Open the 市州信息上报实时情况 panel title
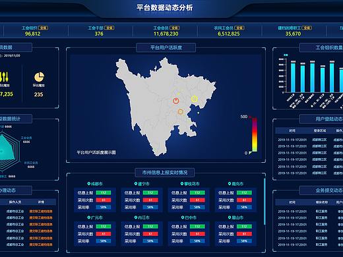This screenshot has width=343, height=257. (165, 173)
